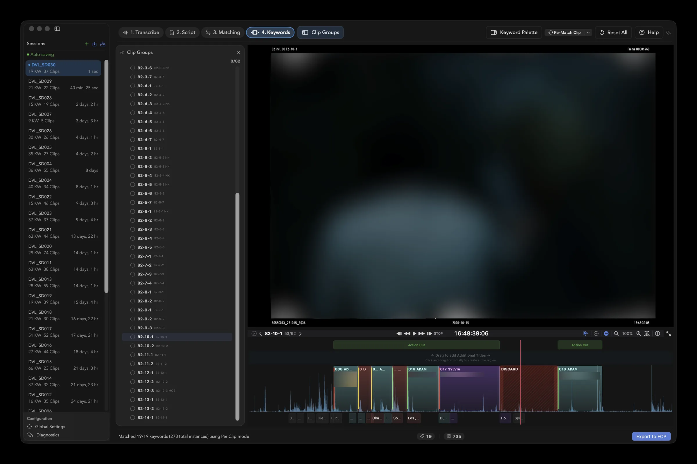Open the Help button

(x=649, y=33)
